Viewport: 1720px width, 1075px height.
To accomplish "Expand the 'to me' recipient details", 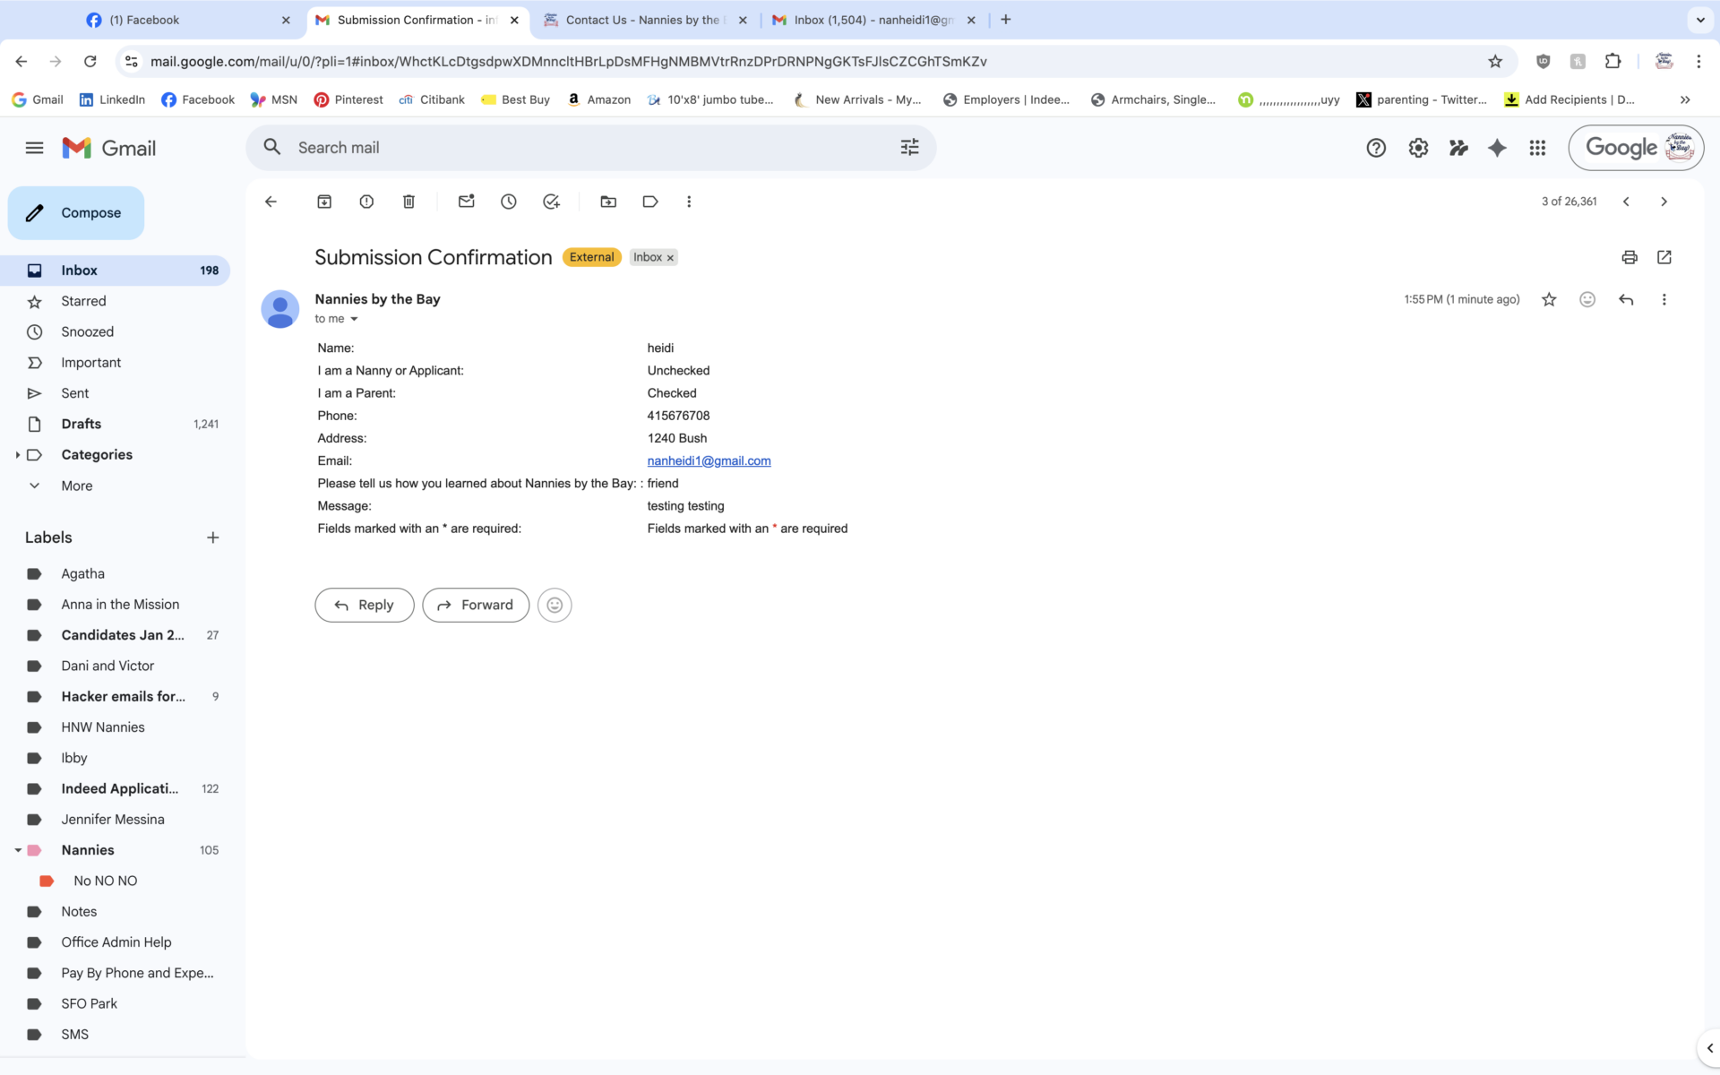I will point(354,319).
